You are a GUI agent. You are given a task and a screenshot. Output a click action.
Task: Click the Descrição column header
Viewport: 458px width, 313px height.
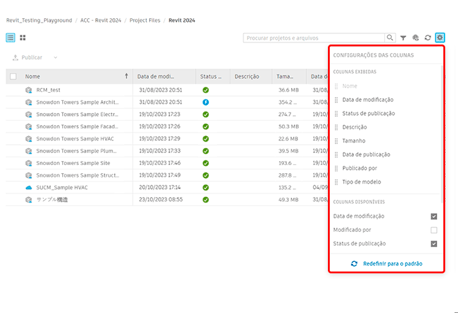tap(247, 77)
